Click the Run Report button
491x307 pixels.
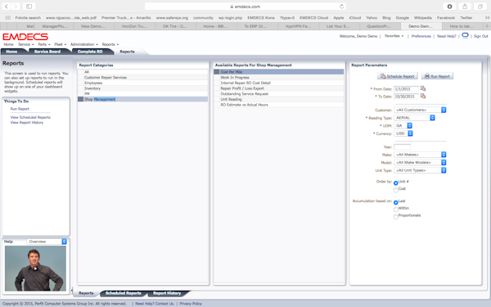click(437, 76)
